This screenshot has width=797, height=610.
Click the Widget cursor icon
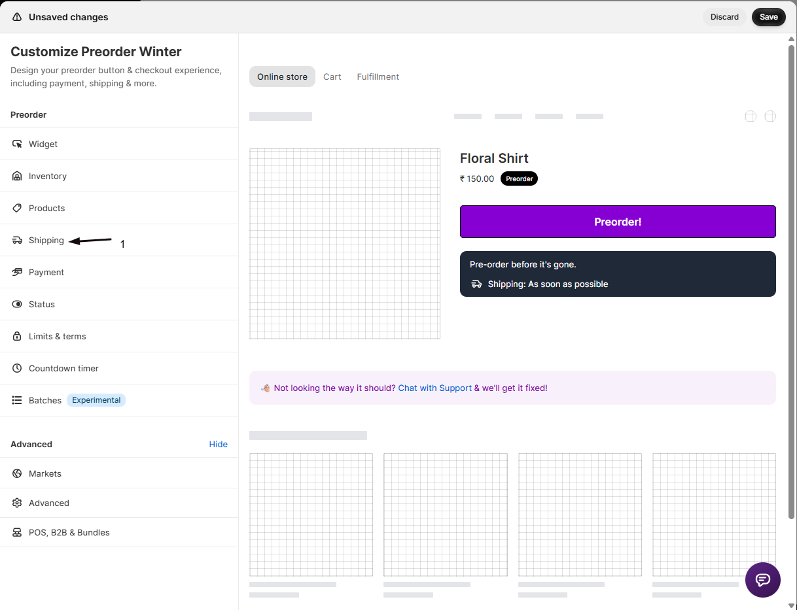(17, 144)
